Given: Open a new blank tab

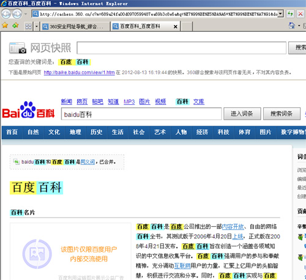Looking at the screenshot, I should pyautogui.click(x=187, y=26).
